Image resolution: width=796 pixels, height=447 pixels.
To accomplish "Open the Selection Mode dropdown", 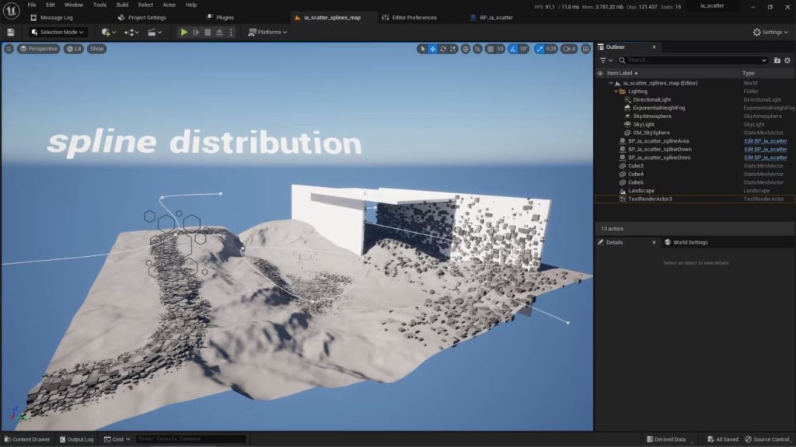I will [x=58, y=32].
